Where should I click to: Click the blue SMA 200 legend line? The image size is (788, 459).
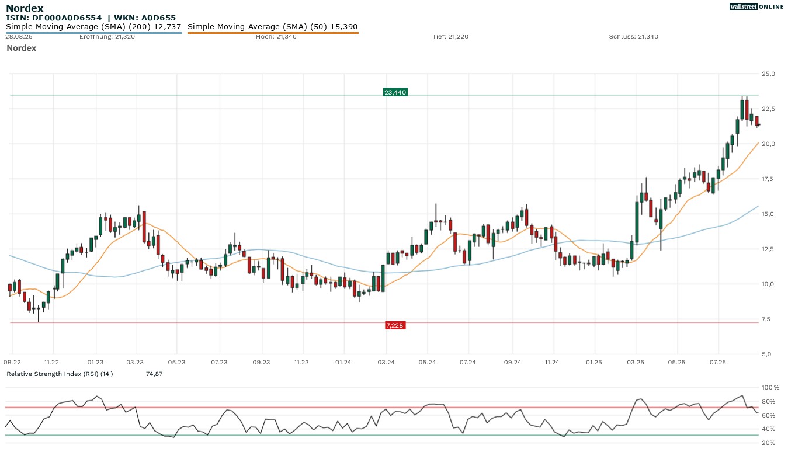[94, 33]
